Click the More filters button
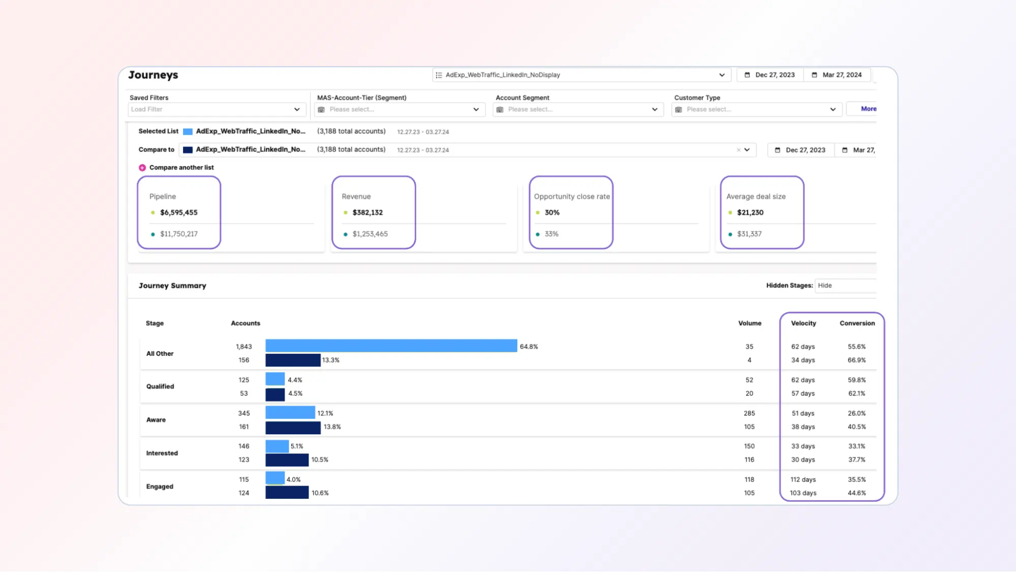Image resolution: width=1016 pixels, height=572 pixels. tap(868, 109)
